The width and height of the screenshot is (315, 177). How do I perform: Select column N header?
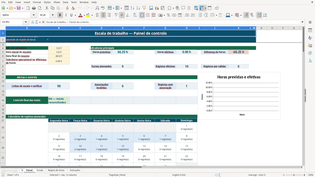click(x=261, y=28)
